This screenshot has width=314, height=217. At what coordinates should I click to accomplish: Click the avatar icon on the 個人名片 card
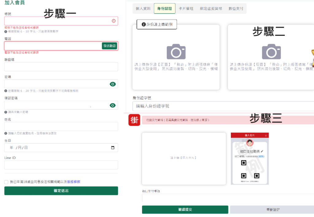[250, 143]
